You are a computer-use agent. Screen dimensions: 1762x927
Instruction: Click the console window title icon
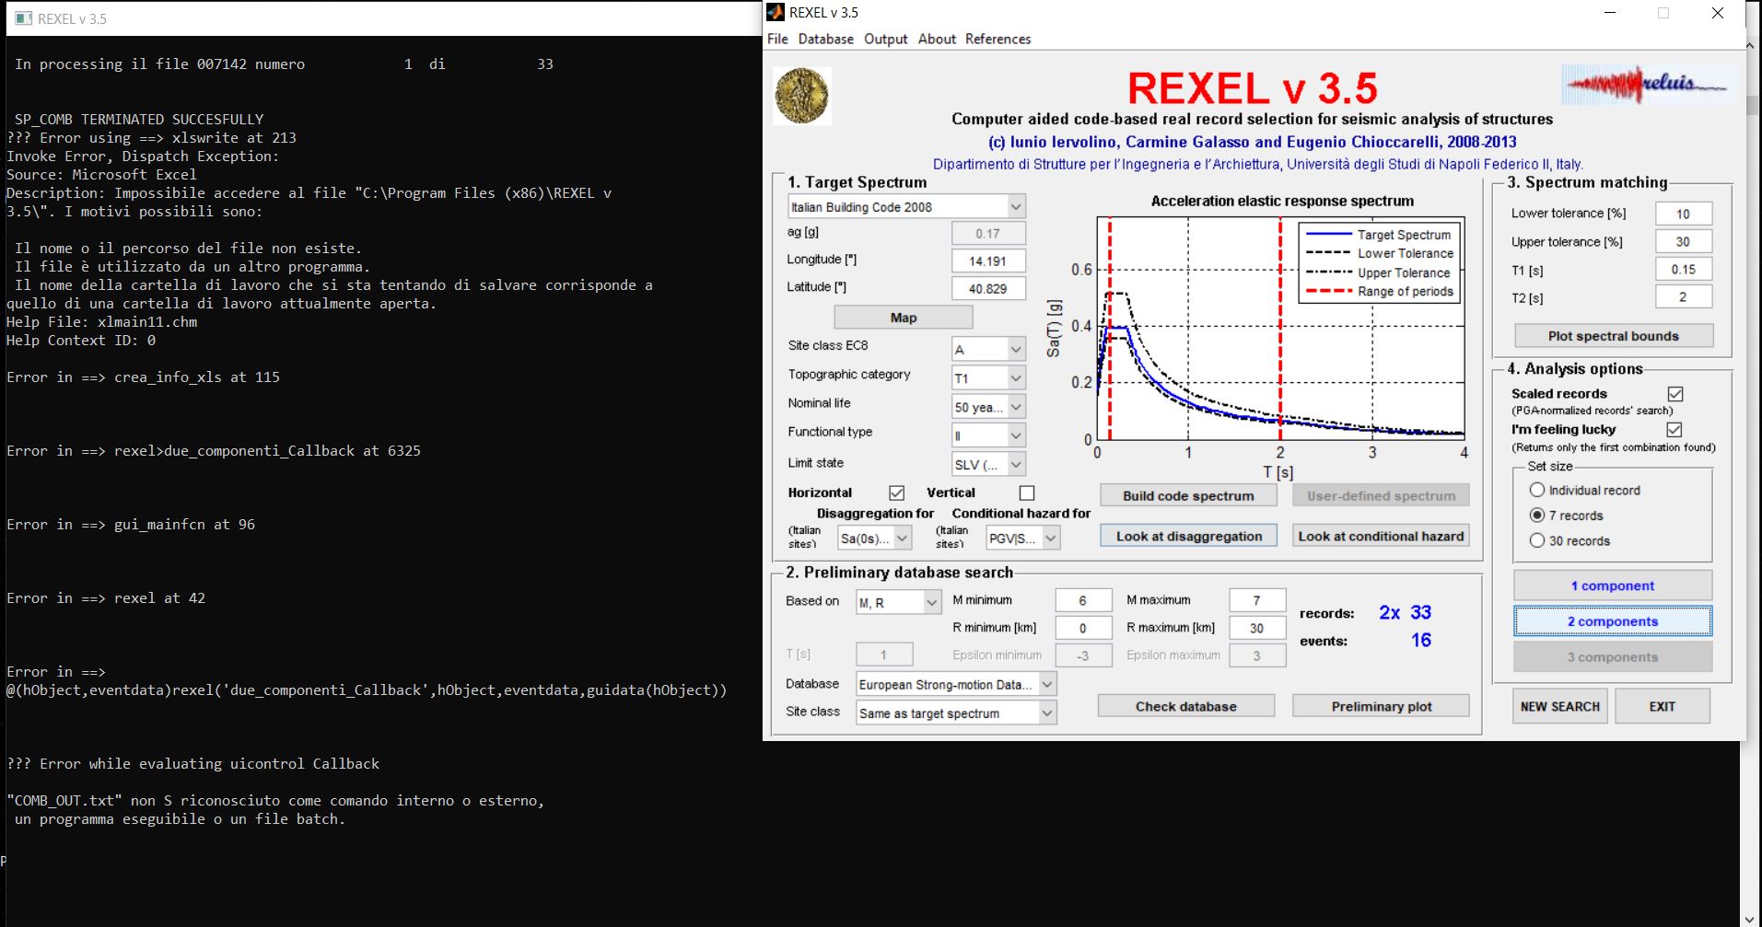(24, 18)
